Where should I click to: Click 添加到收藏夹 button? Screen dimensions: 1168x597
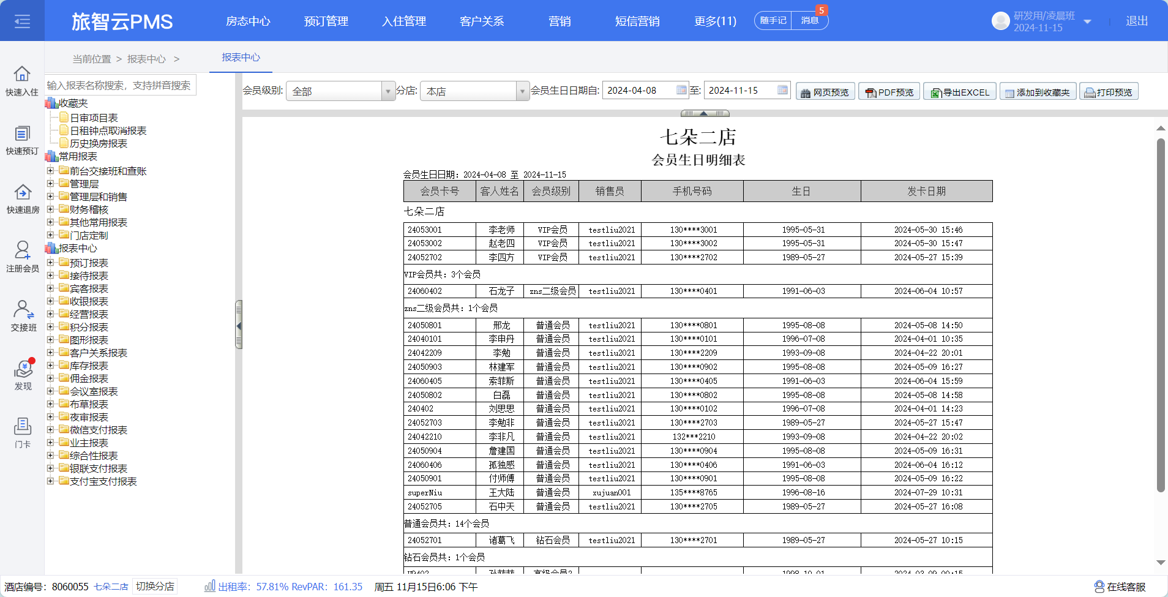tap(1038, 92)
